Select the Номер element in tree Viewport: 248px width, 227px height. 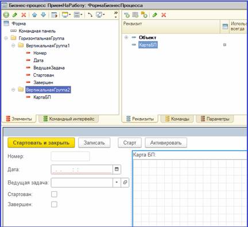pos(40,53)
